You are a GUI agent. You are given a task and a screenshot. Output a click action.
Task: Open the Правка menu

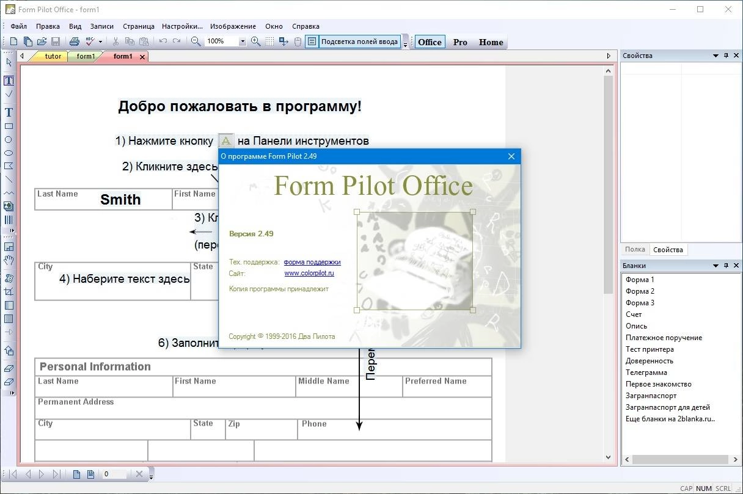point(48,26)
